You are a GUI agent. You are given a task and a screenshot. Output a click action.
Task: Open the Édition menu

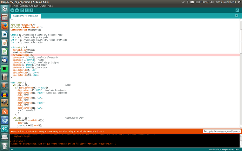(x=23, y=6)
